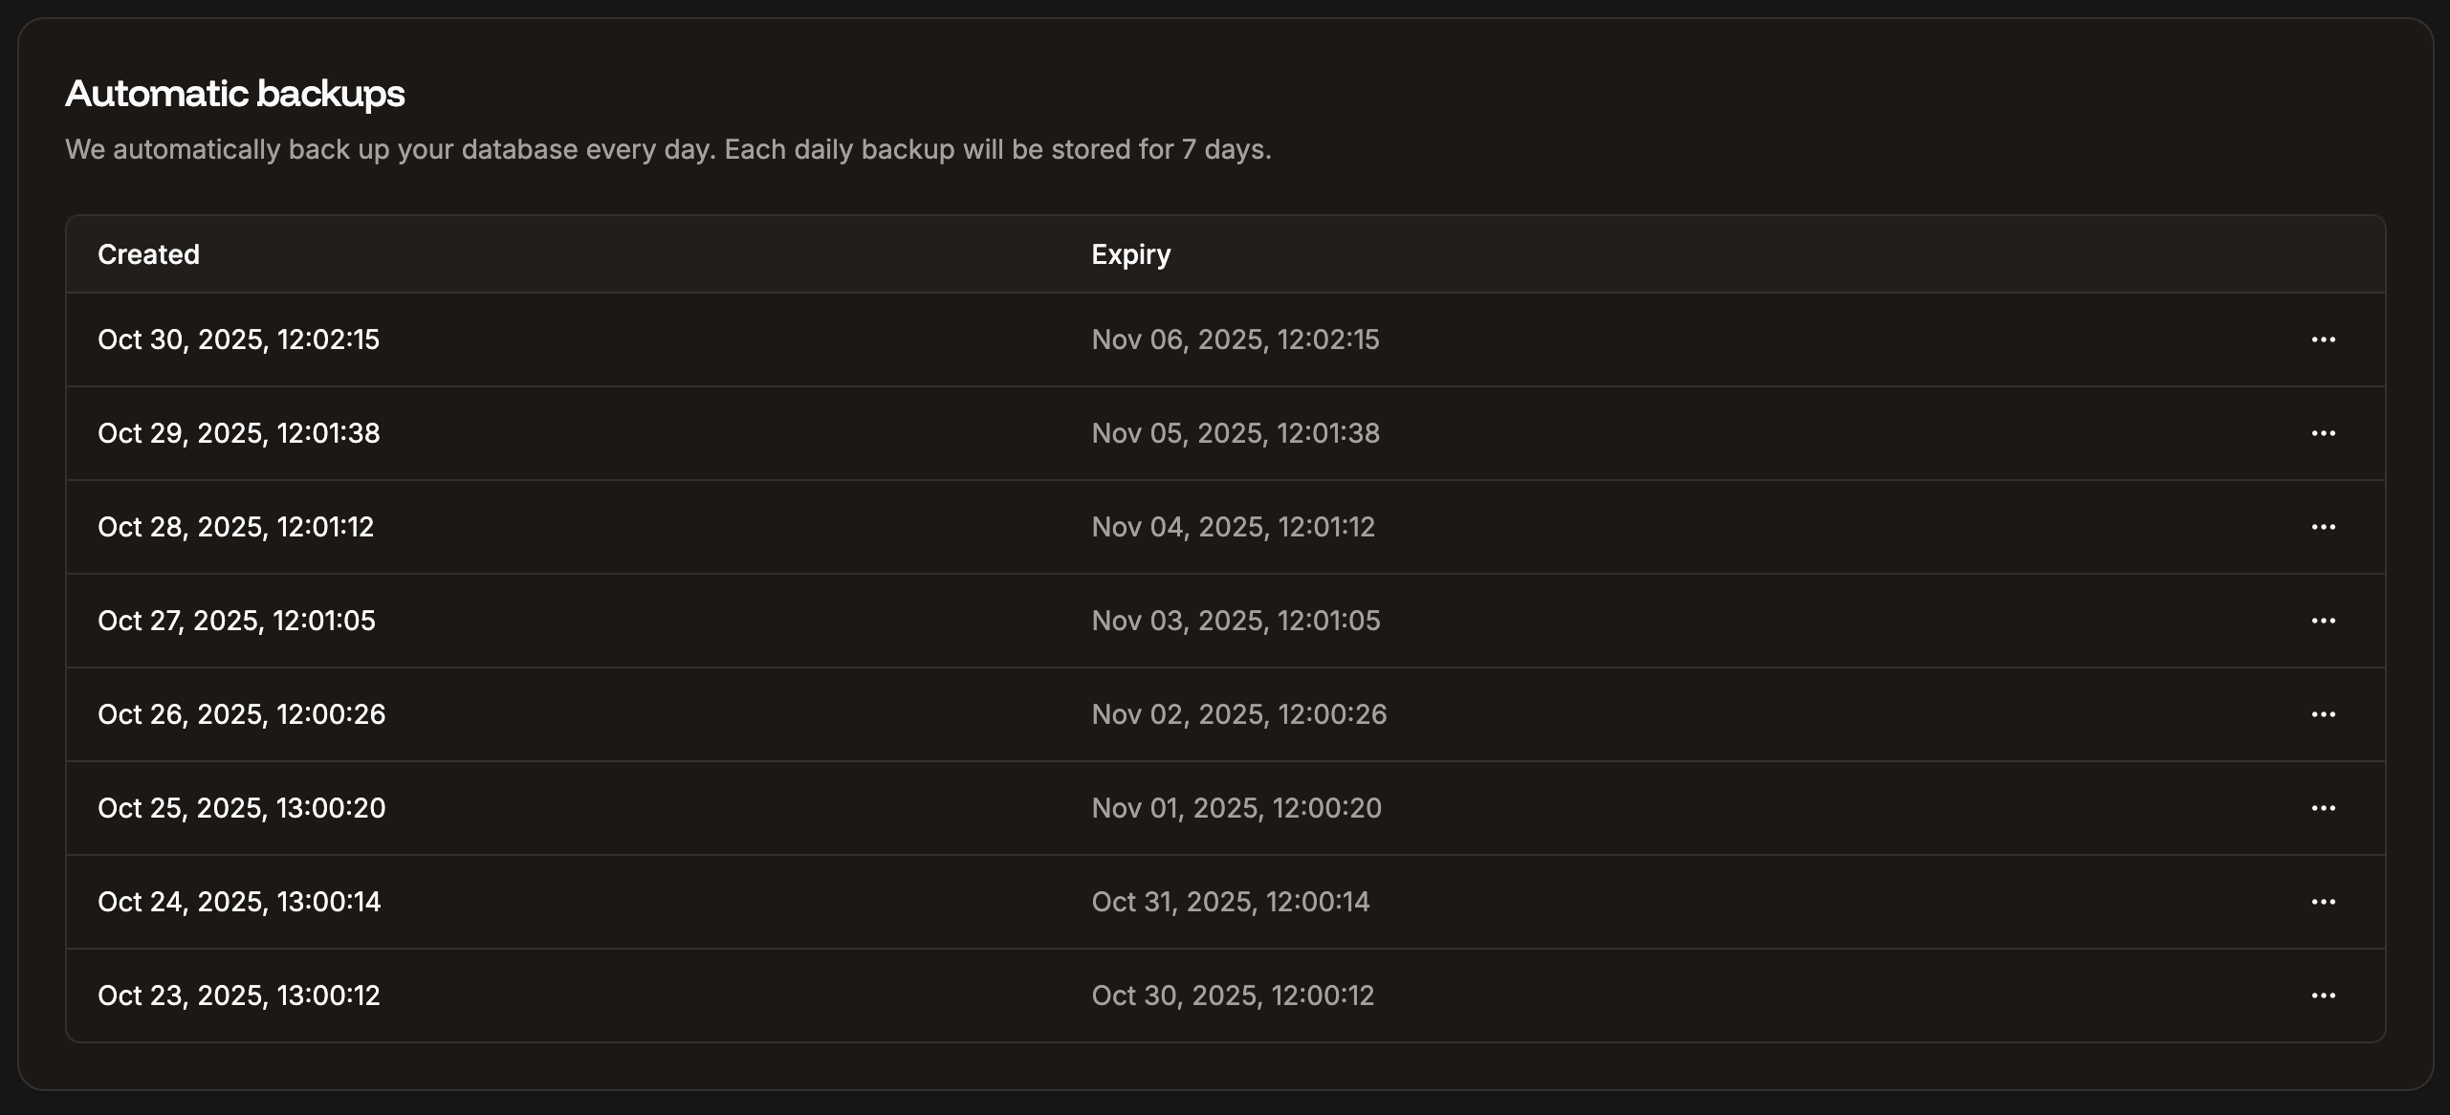Open options for the backup expiring Nov 01

(x=2324, y=807)
